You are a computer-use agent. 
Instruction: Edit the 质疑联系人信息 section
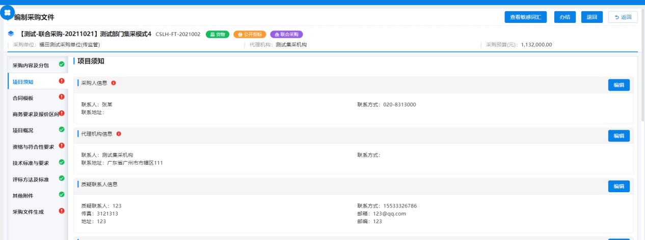pos(619,187)
